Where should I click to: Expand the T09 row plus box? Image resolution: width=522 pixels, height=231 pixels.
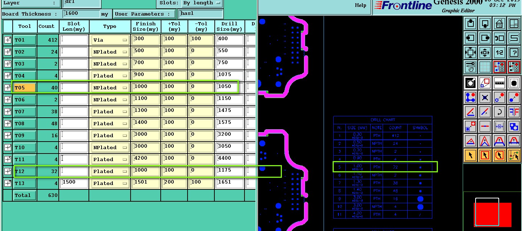(8, 135)
